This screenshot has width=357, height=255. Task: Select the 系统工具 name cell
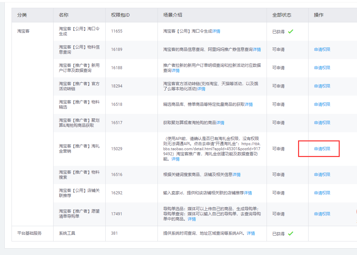pos(67,233)
